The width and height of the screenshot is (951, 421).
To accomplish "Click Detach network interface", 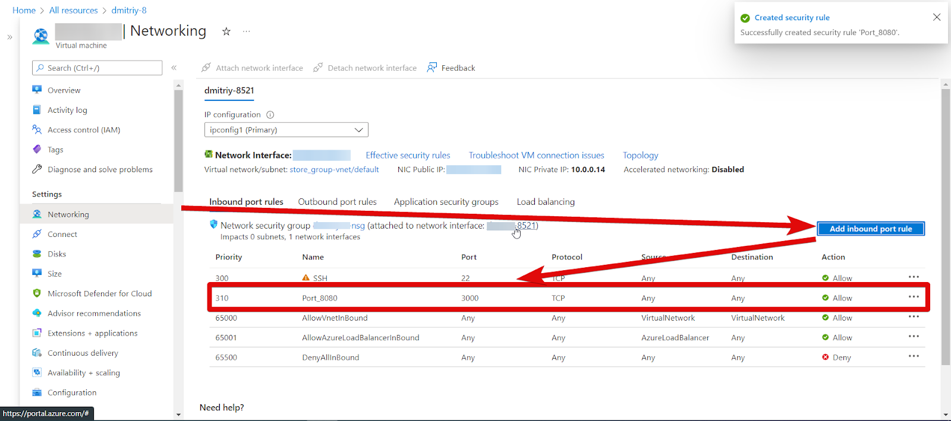I will point(365,68).
